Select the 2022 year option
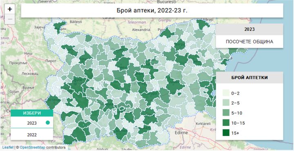The image size is (294, 151). pyautogui.click(x=32, y=135)
